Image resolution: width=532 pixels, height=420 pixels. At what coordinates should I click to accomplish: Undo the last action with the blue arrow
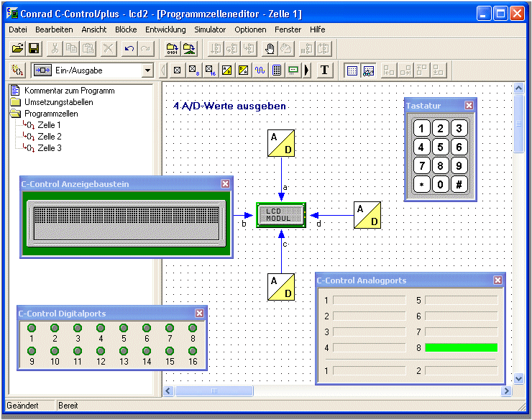pyautogui.click(x=129, y=49)
